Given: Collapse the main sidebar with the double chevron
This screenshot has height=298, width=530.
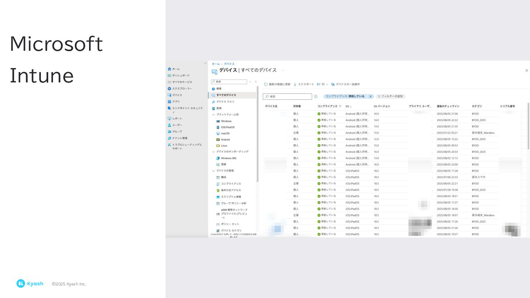Looking at the screenshot, I should coord(205,63).
